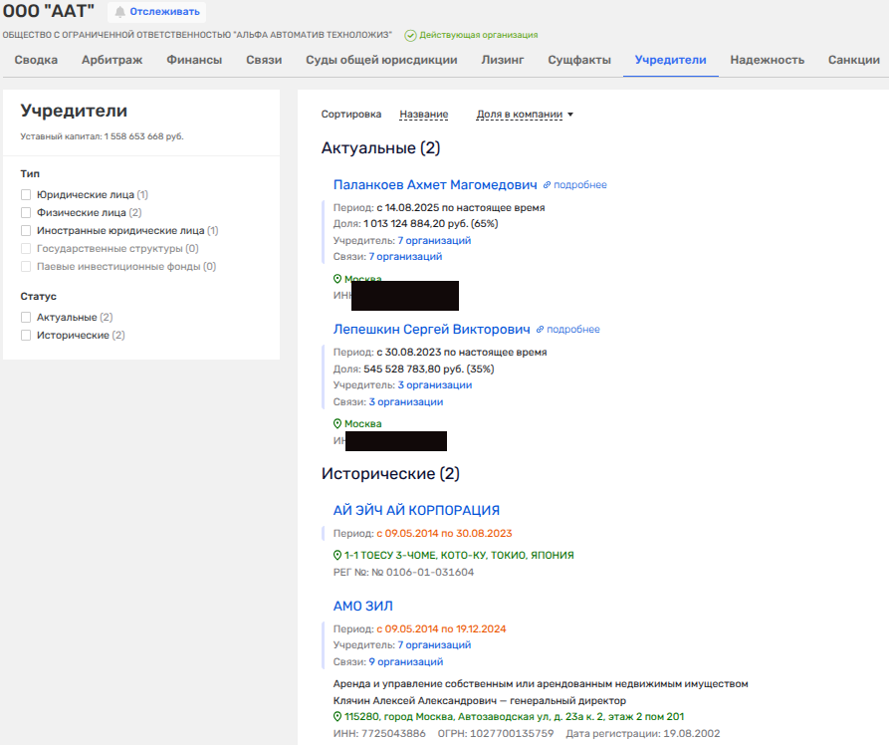Check the Физические лица filter

click(x=27, y=213)
